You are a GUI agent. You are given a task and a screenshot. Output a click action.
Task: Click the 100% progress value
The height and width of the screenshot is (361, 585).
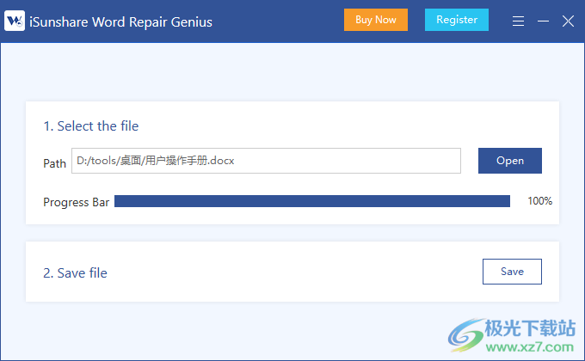click(x=540, y=201)
